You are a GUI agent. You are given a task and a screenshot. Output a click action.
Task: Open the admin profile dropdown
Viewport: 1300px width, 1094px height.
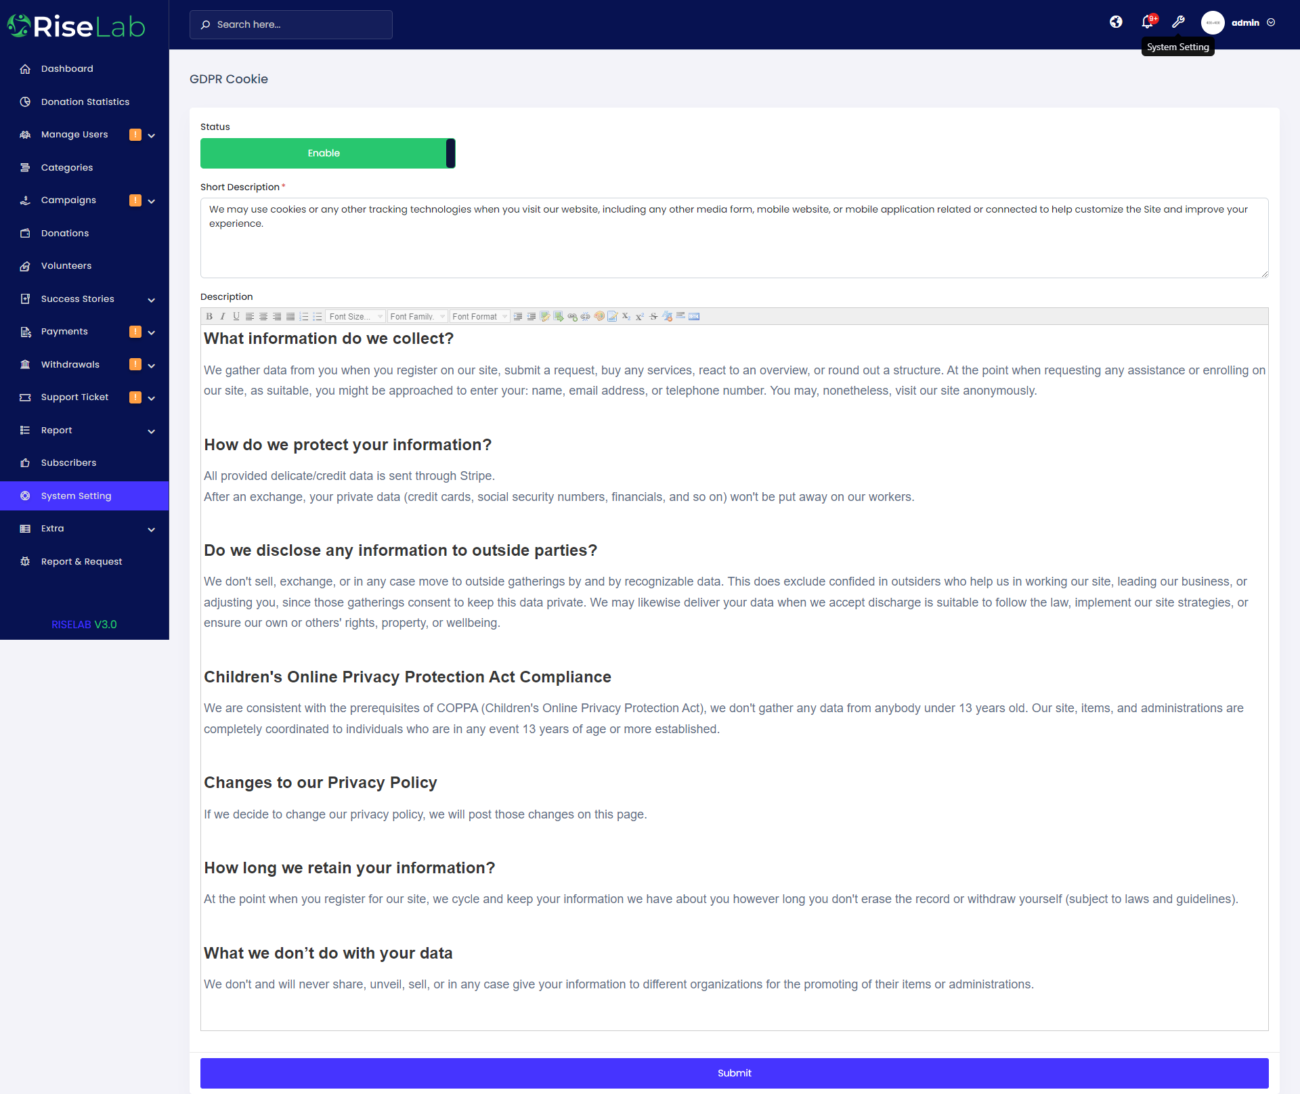tap(1244, 22)
